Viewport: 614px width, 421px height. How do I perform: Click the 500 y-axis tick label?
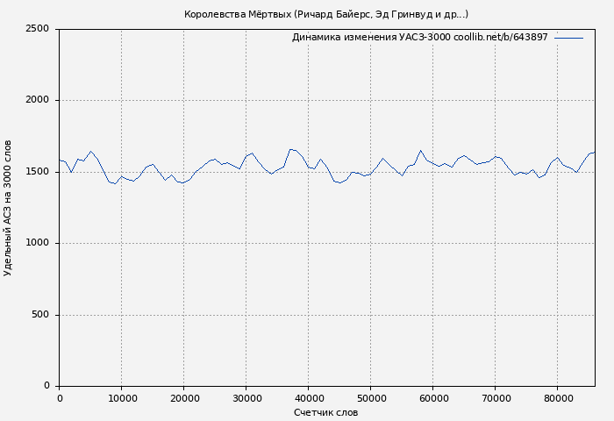(x=40, y=315)
